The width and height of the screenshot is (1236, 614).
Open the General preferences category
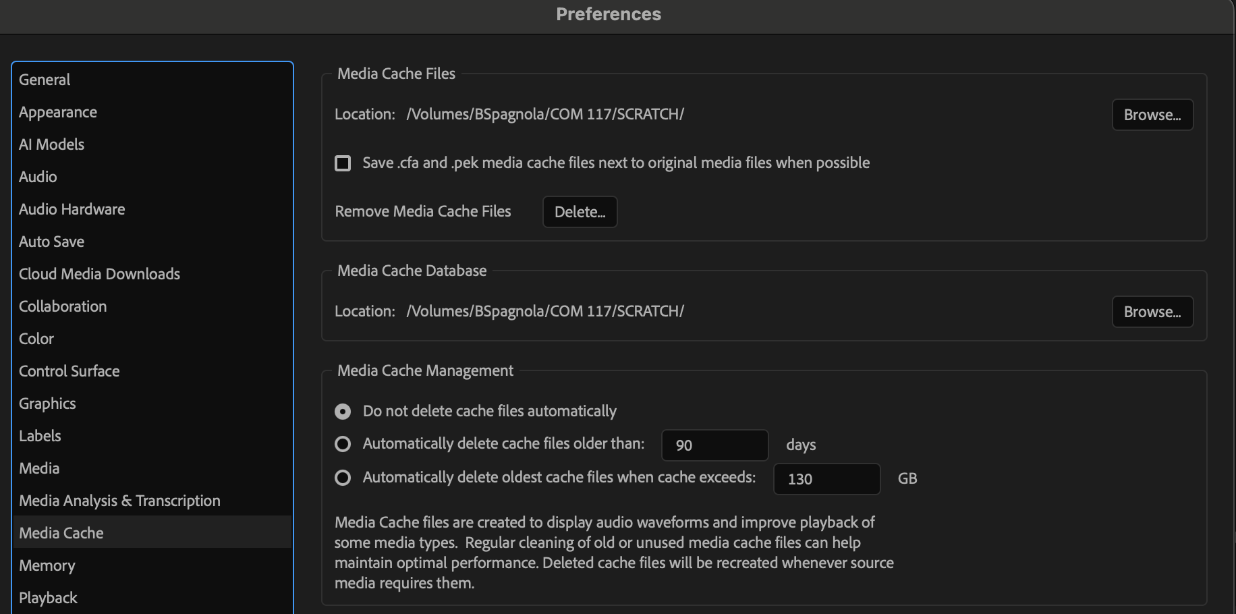point(45,80)
